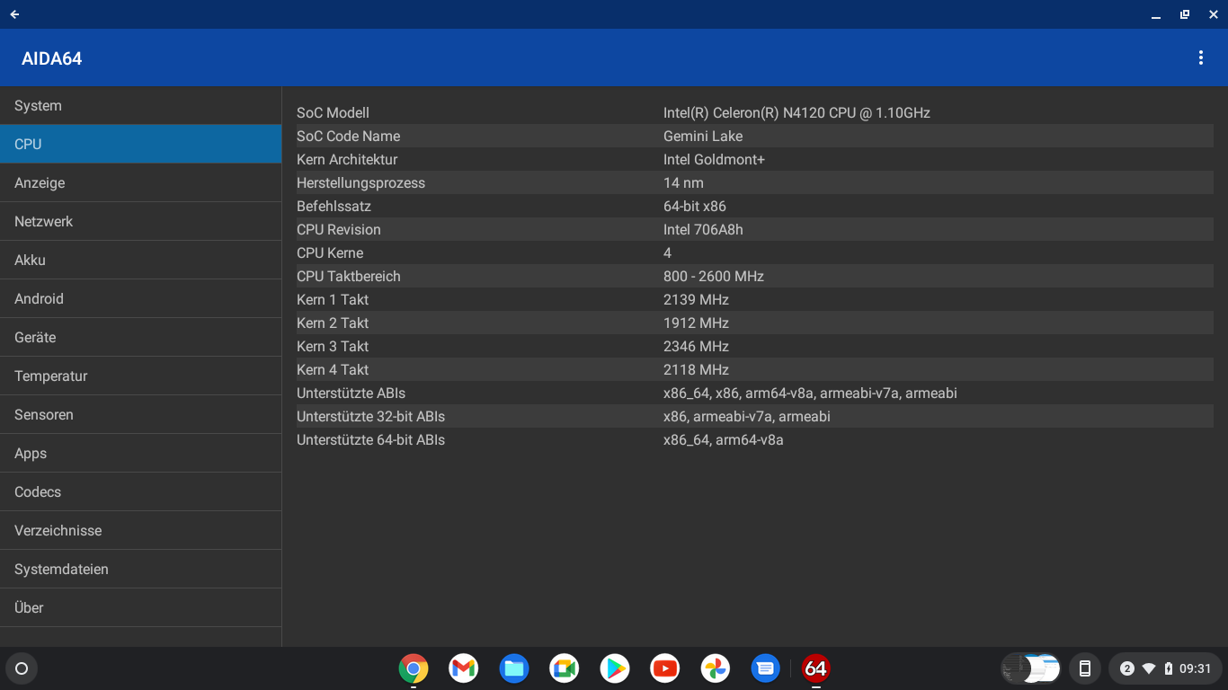Open the Über section

141,607
